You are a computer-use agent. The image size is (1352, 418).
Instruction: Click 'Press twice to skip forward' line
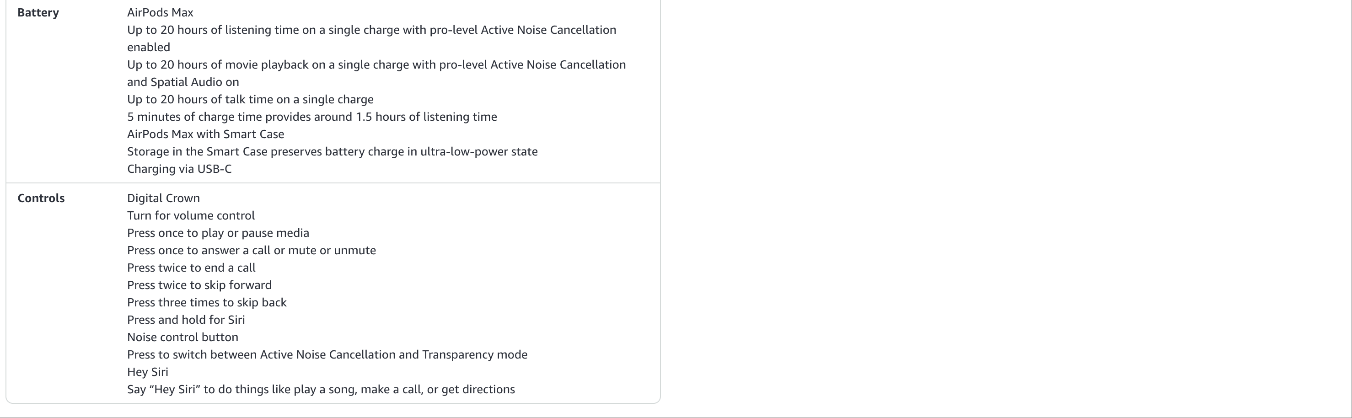pyautogui.click(x=199, y=285)
